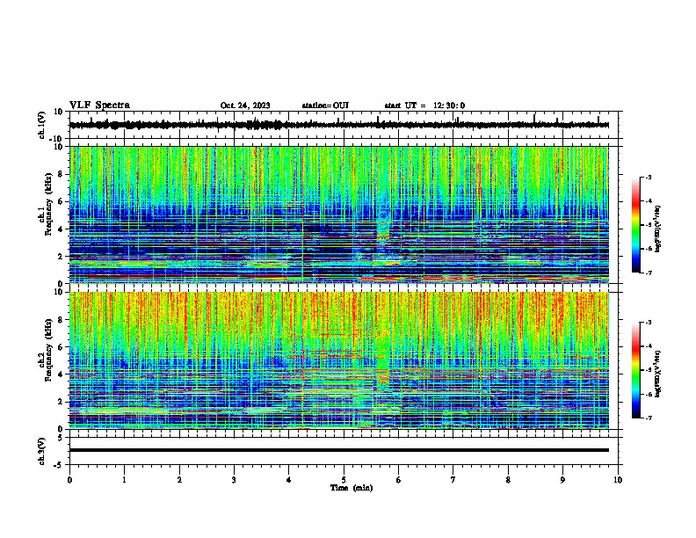Screen dimensions: 696x538
Task: Click the "8" kHz tick on ch.1 spectrogram
Action: point(61,174)
